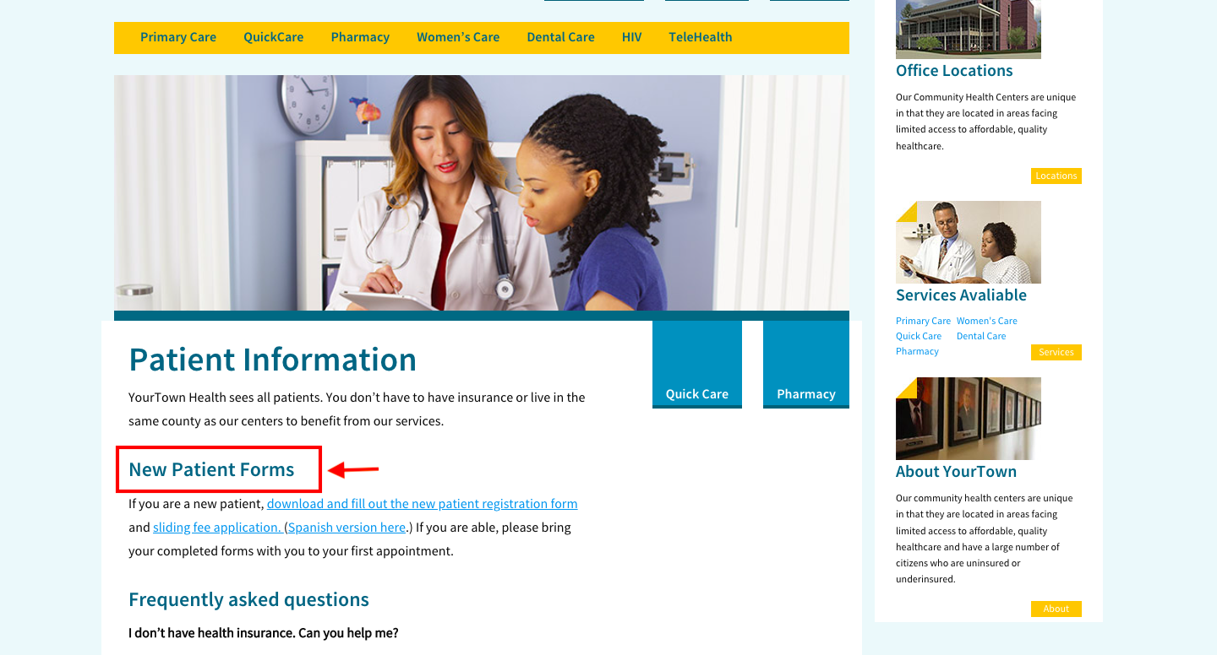Viewport: 1217px width, 655px height.
Task: Open QuickCare in the yellow navigation bar
Action: 273,37
